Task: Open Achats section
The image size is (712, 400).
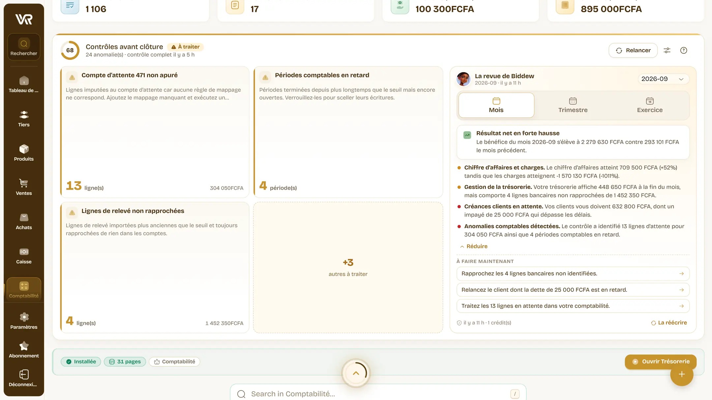Action: pyautogui.click(x=24, y=221)
